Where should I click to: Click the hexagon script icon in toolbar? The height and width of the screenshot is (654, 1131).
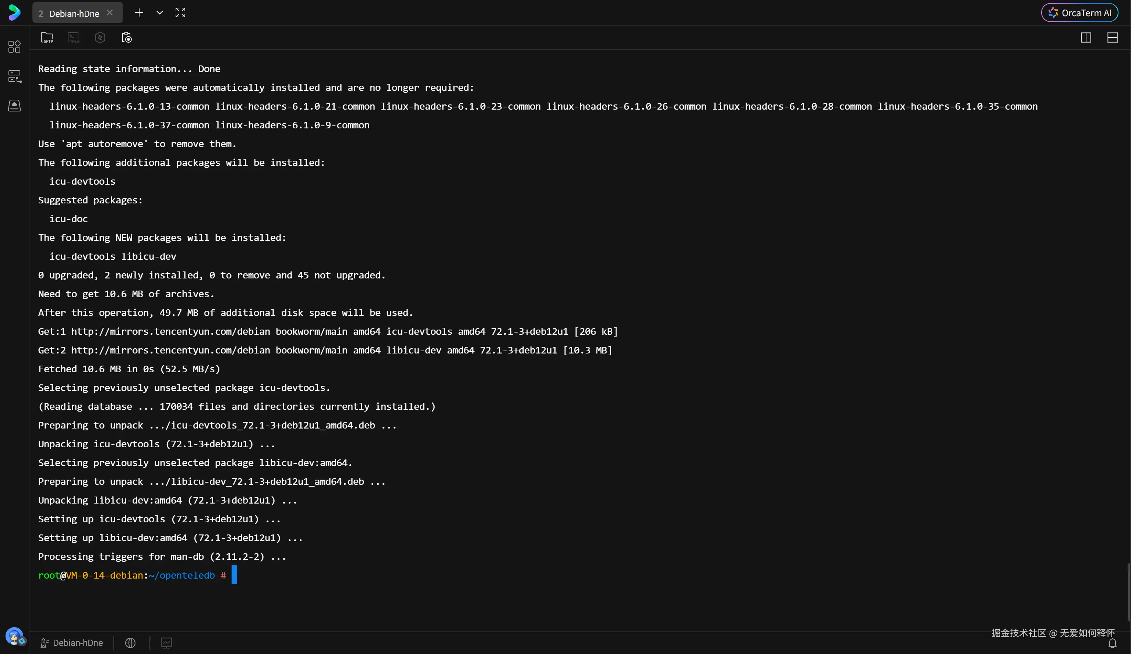coord(100,38)
